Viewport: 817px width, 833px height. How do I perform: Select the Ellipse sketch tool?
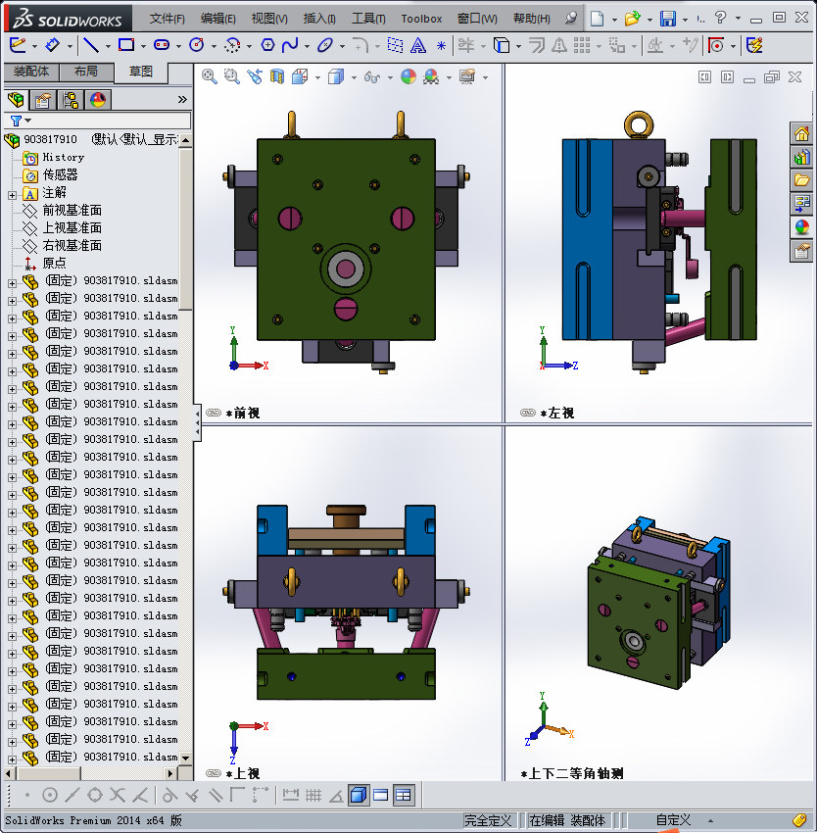click(324, 46)
